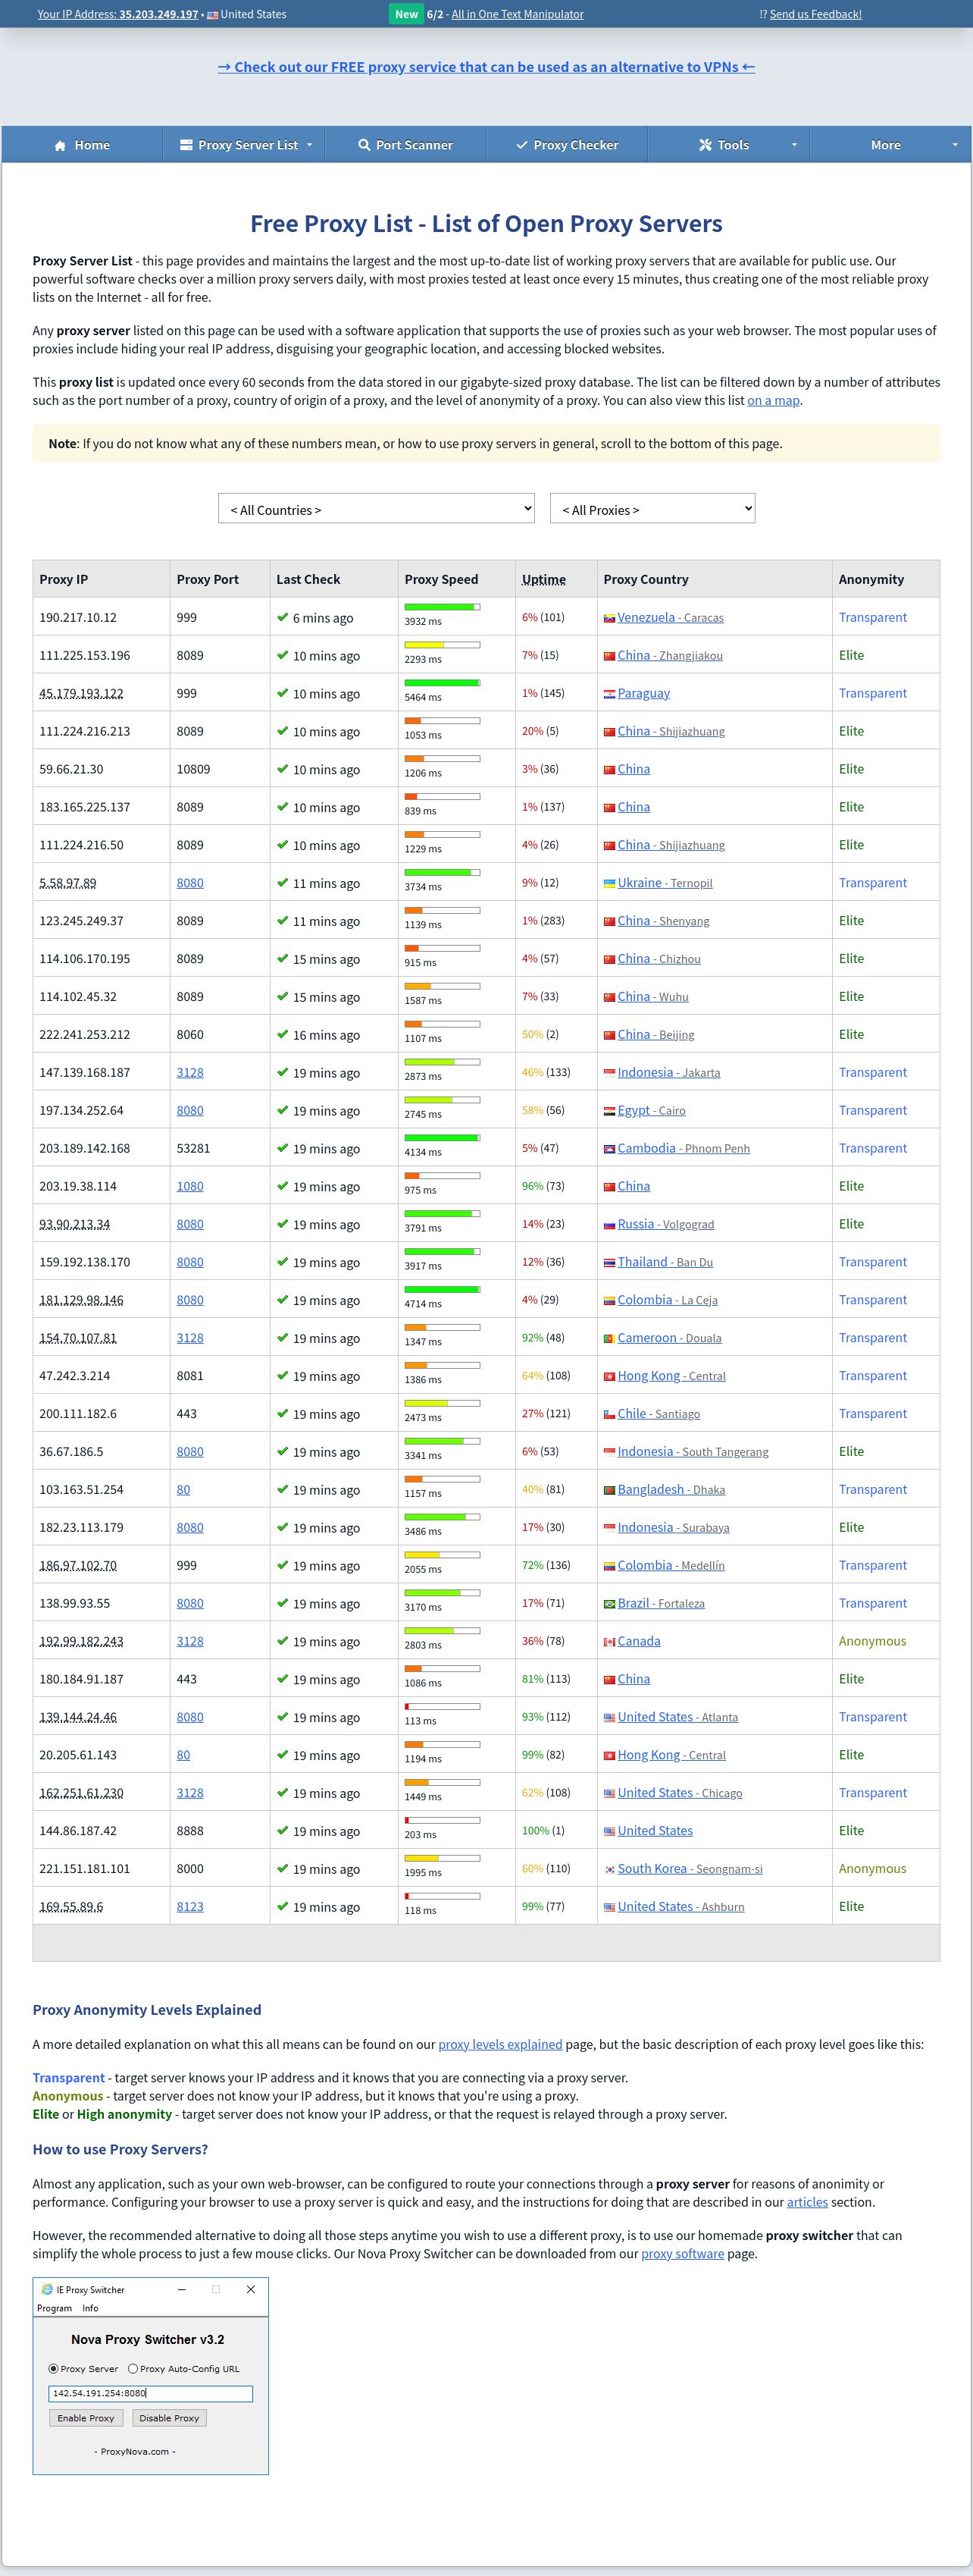This screenshot has width=973, height=2576.
Task: Click your IP address 35.203.249.197
Action: 159,14
